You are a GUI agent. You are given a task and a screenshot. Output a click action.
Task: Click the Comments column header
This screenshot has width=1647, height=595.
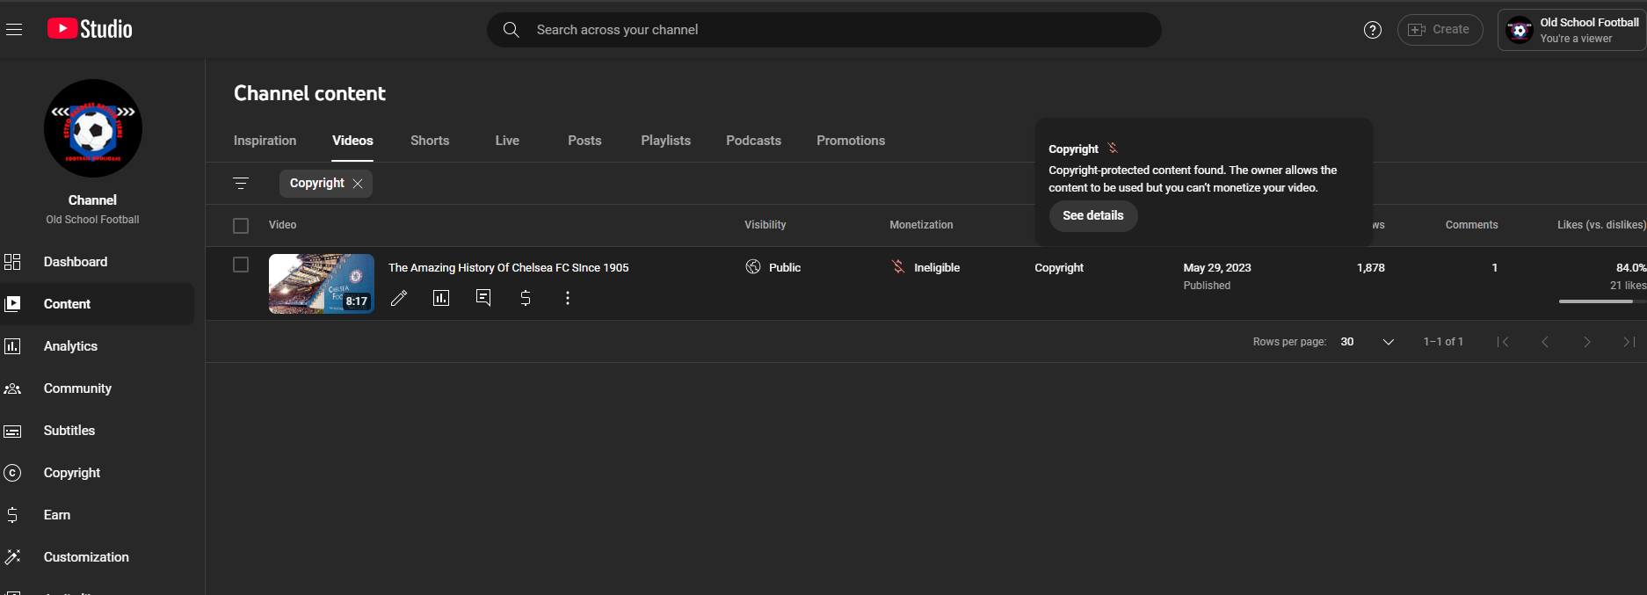[x=1471, y=225]
